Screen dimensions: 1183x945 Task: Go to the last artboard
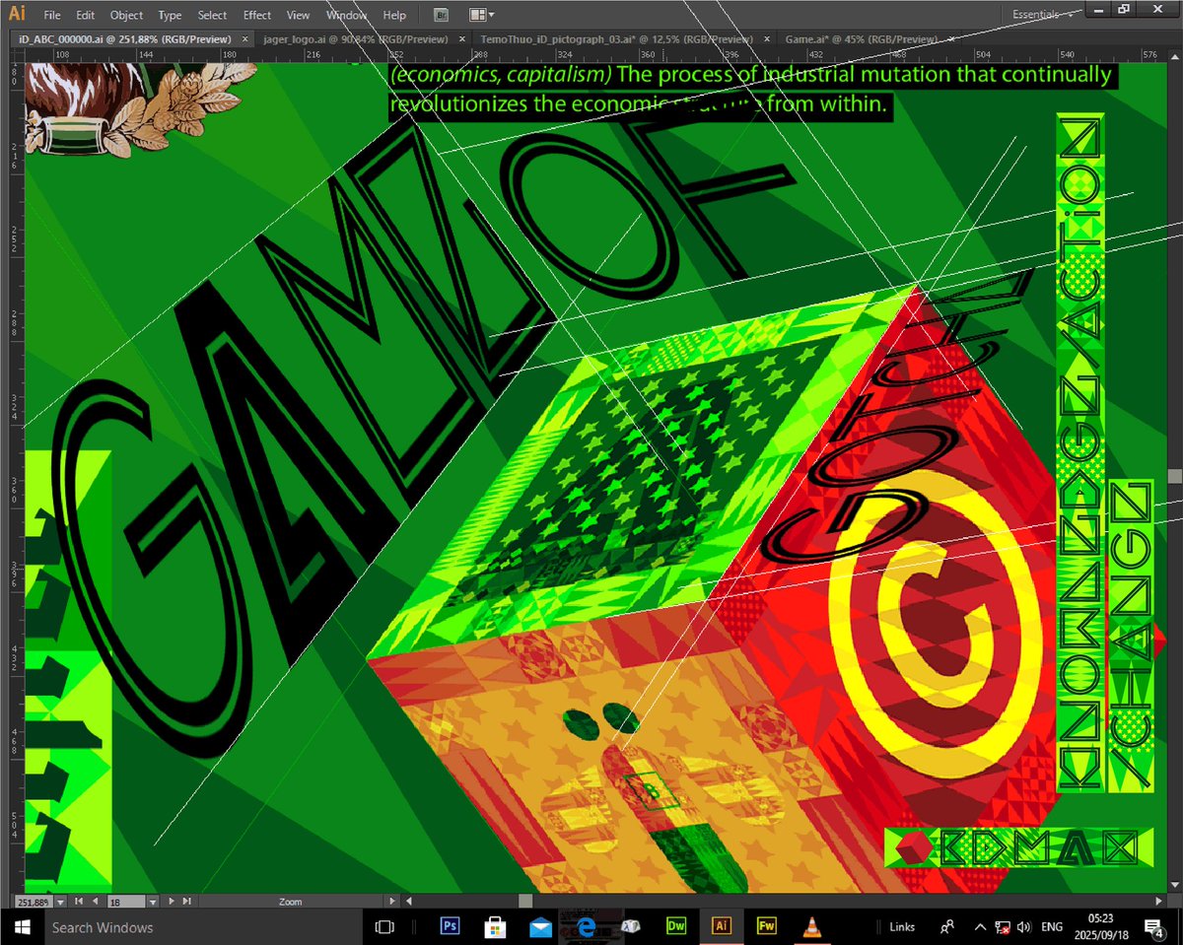pos(186,901)
